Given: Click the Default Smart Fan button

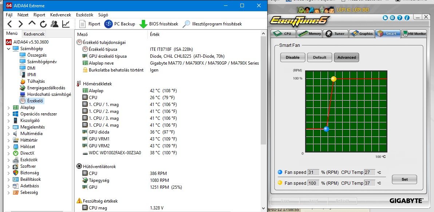Looking at the screenshot, I should tap(320, 57).
